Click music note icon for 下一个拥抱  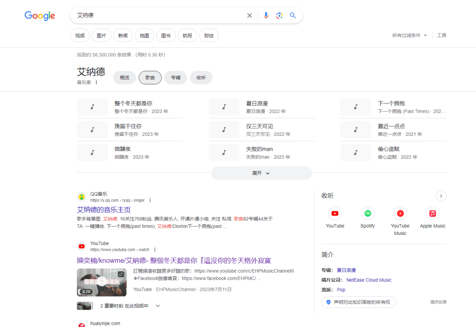(356, 107)
